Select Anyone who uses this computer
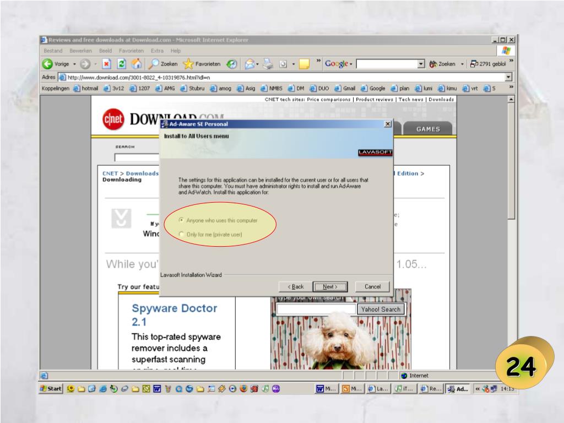564x423 pixels. click(x=182, y=220)
